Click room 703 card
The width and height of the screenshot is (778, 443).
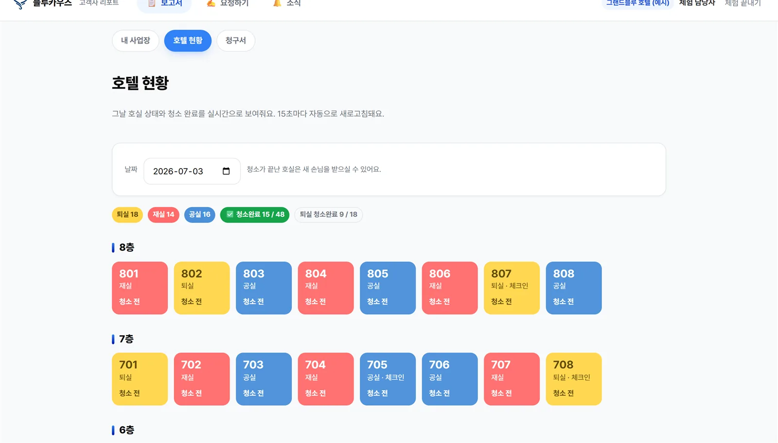pos(264,379)
